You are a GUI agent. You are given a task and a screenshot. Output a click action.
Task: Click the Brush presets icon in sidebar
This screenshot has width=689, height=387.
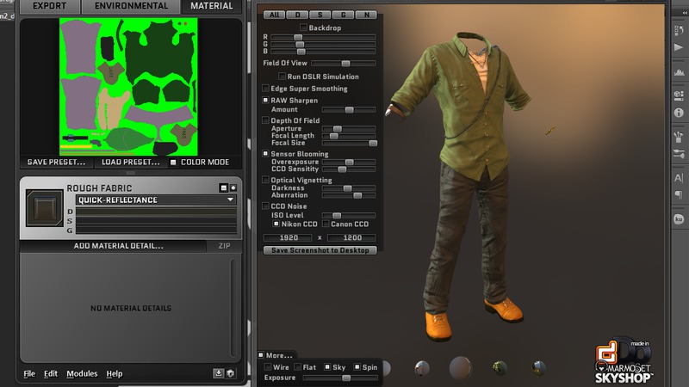coord(679,136)
